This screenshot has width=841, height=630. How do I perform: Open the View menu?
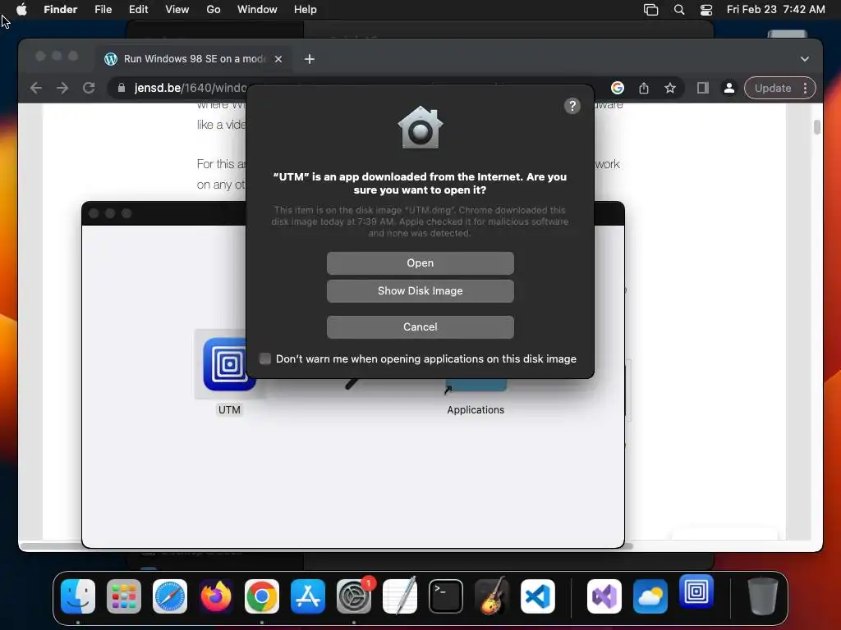tap(177, 9)
